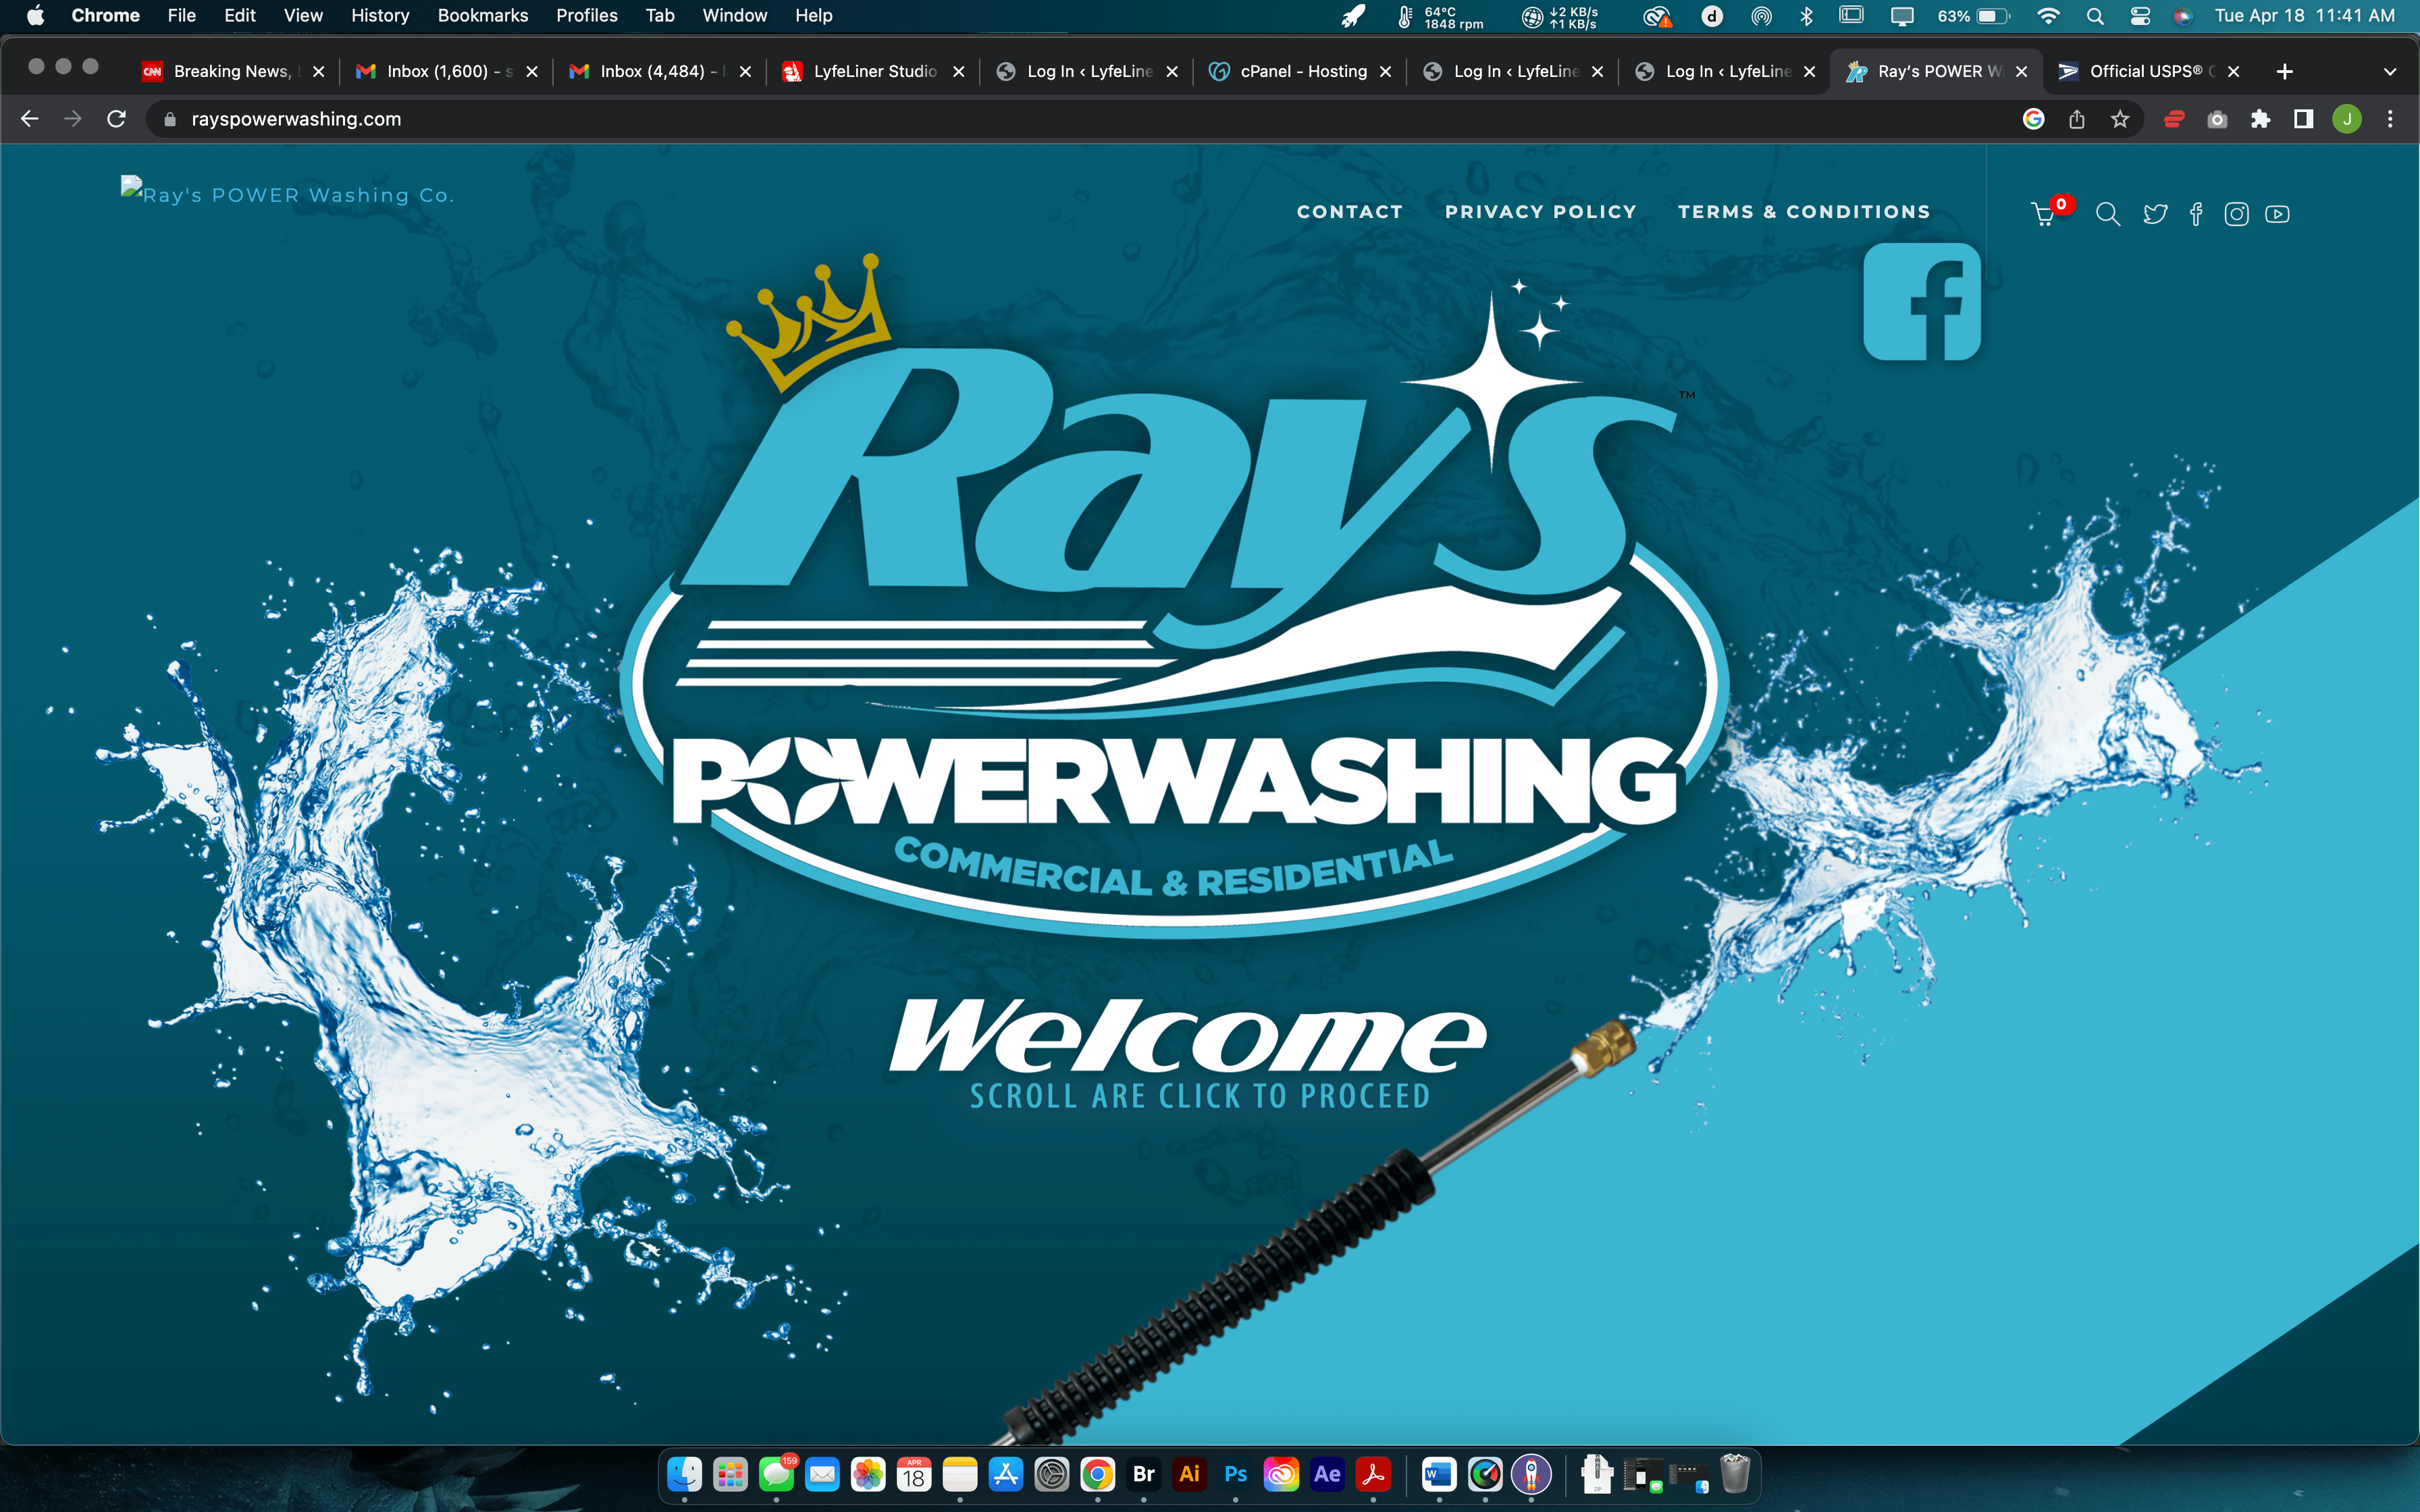The image size is (2420, 1512).
Task: Launch Photoshop from the Dock
Action: click(1235, 1474)
